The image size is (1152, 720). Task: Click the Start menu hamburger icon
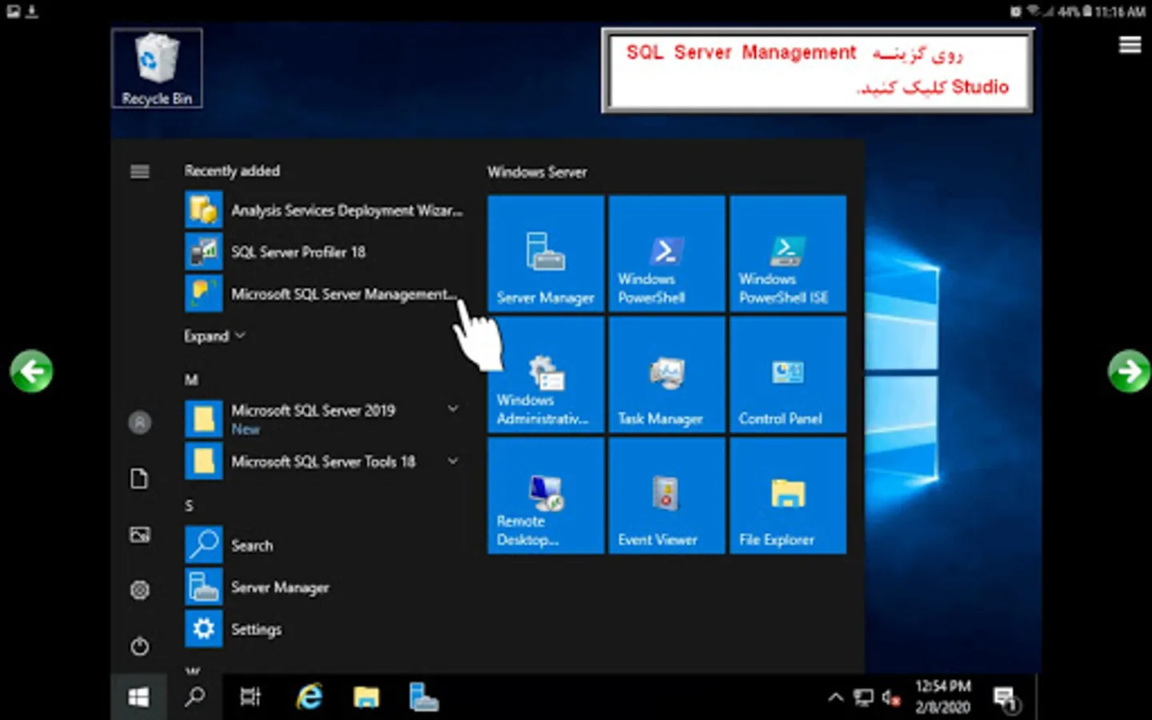pos(140,171)
